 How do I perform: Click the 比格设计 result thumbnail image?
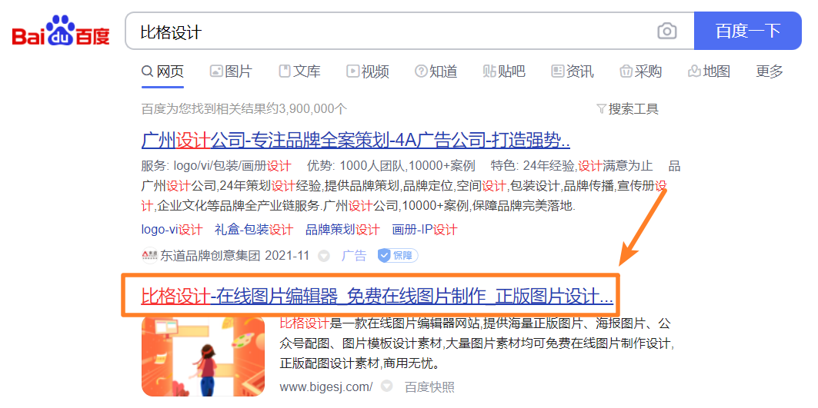tap(203, 356)
